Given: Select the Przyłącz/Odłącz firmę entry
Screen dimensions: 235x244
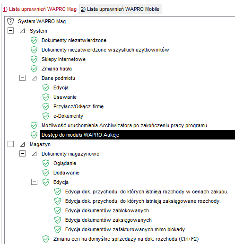Looking at the screenshot, I should pos(78,106).
